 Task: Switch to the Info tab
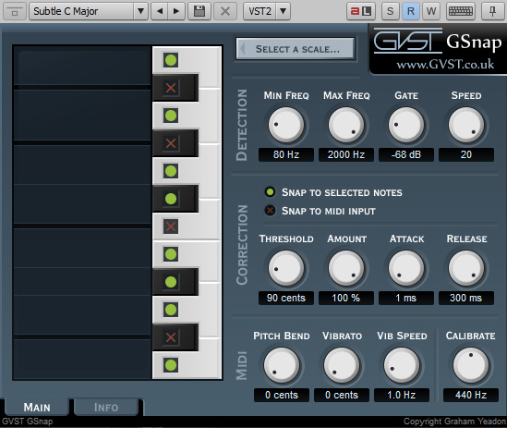[x=106, y=407]
